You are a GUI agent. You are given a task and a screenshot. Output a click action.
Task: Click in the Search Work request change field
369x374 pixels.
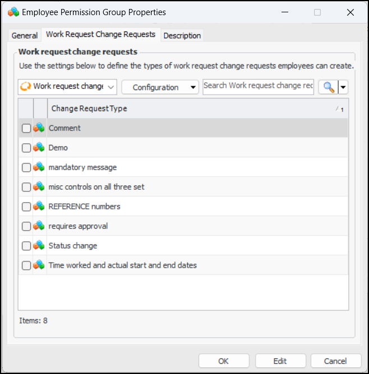(258, 86)
